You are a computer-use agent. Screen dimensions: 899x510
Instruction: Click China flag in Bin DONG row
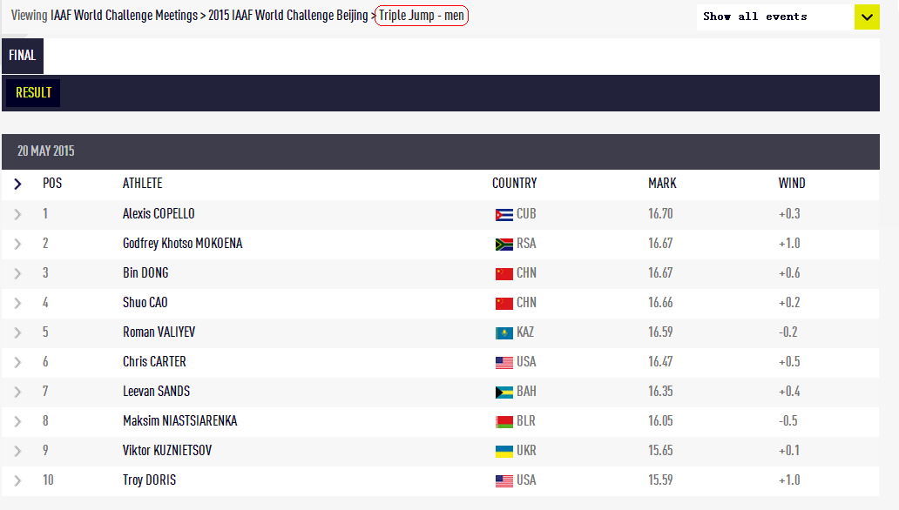[x=504, y=274]
